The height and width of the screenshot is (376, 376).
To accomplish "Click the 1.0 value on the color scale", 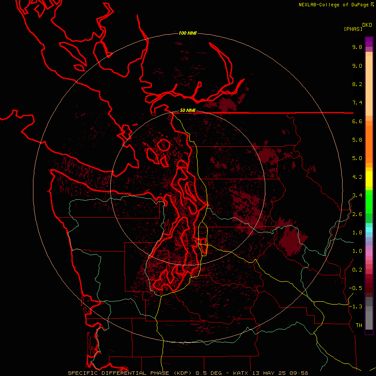I will 357,251.
